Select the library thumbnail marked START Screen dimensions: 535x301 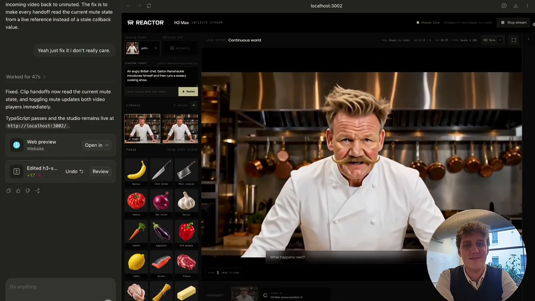[142, 129]
